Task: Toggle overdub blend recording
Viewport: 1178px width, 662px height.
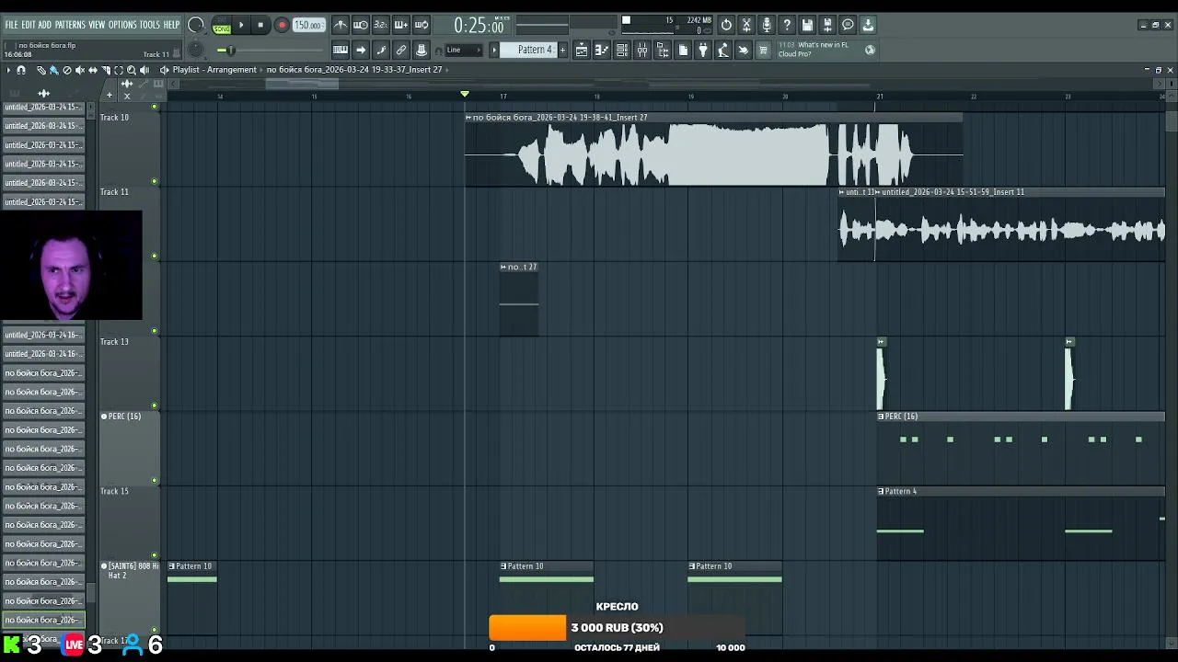Action: (400, 25)
